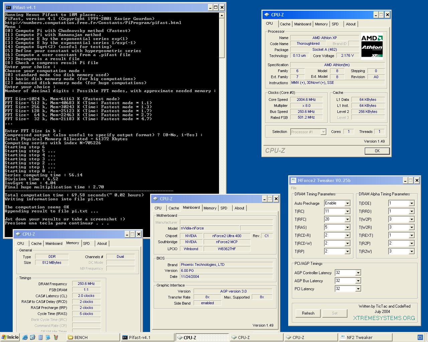Open Memory tab in the BIOS-info CPU-Z window
This screenshot has width=428, height=342.
210,208
